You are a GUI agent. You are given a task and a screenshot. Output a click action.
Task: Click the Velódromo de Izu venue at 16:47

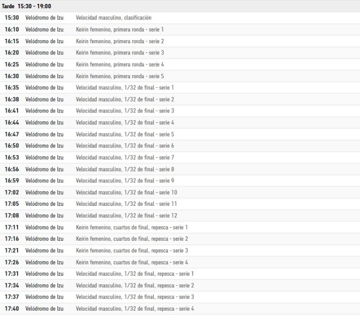coord(44,134)
